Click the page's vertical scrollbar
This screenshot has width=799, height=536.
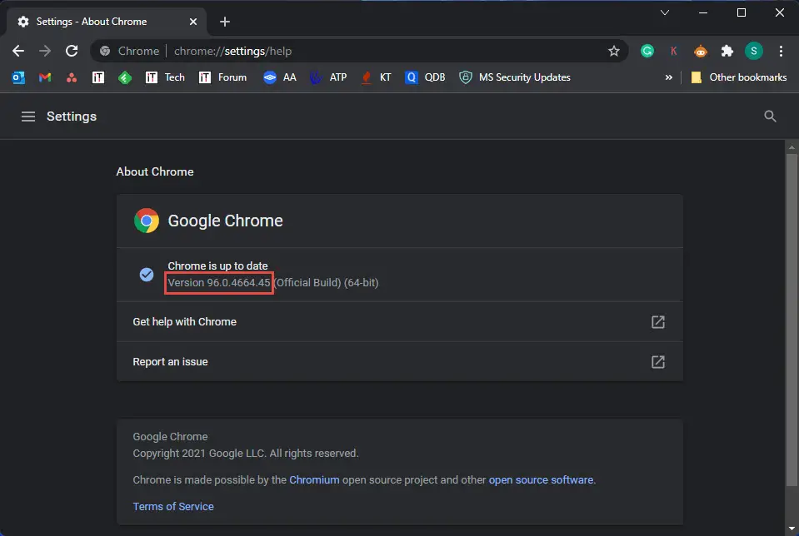point(792,320)
